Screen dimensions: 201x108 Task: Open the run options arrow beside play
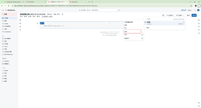43,23
